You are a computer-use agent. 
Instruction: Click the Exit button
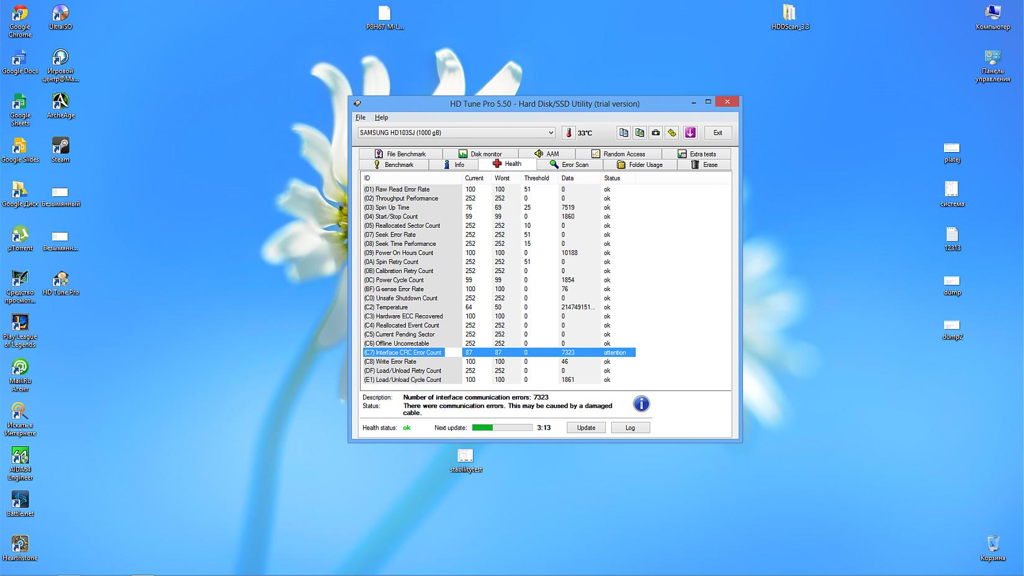tap(717, 133)
